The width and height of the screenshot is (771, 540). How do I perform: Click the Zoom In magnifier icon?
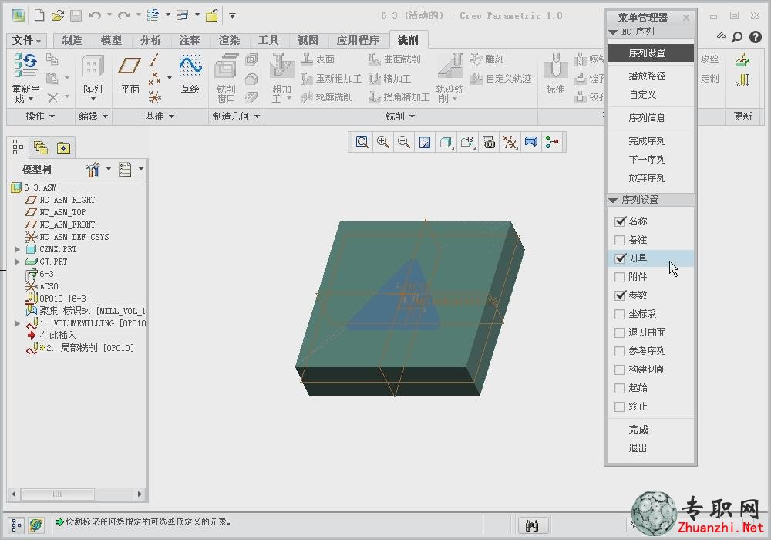click(x=383, y=143)
